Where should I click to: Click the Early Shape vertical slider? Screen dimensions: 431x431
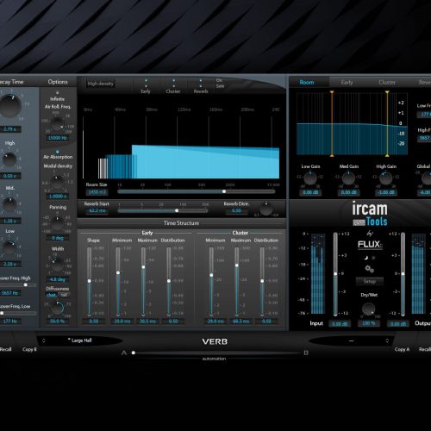[90, 282]
